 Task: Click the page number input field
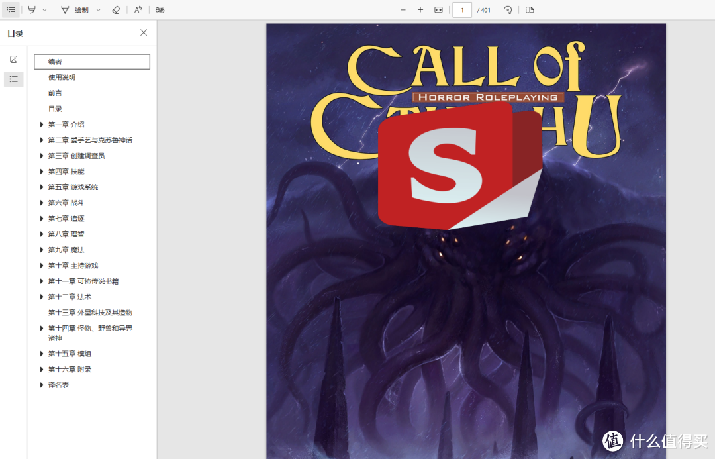click(462, 10)
